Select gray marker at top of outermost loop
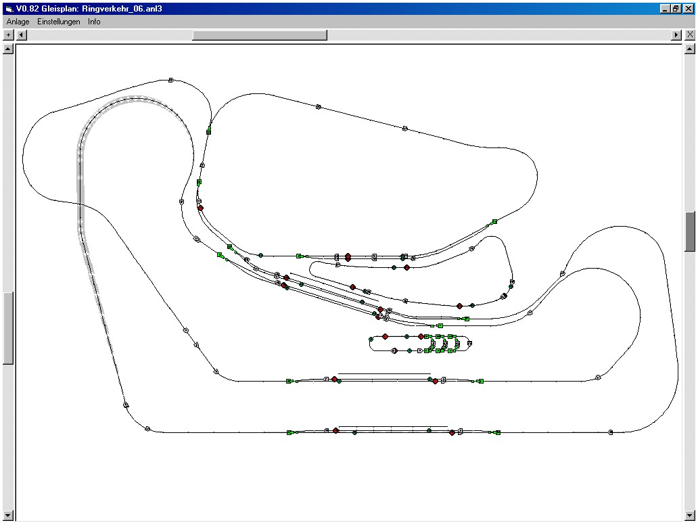The height and width of the screenshot is (525, 698). click(x=170, y=80)
